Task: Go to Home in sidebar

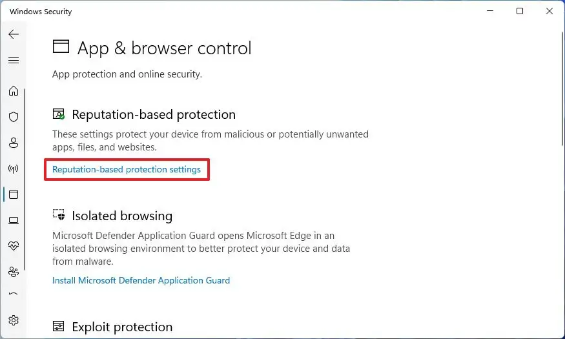Action: [14, 91]
